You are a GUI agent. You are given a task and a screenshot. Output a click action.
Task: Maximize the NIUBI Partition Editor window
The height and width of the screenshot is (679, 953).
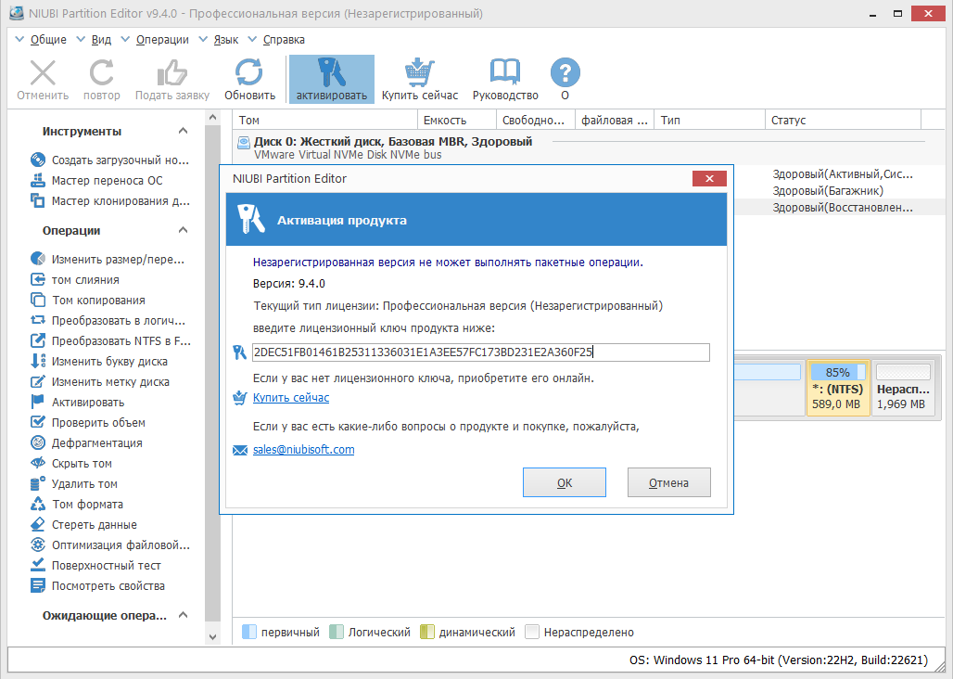897,13
